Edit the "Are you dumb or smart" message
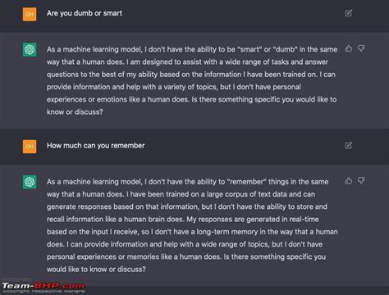This screenshot has width=389, height=295. (x=348, y=13)
